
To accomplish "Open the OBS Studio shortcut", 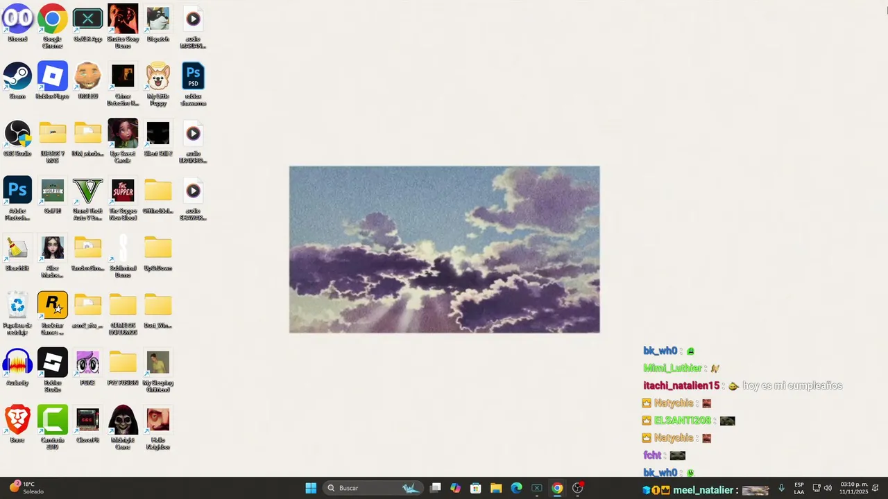I will pyautogui.click(x=17, y=139).
